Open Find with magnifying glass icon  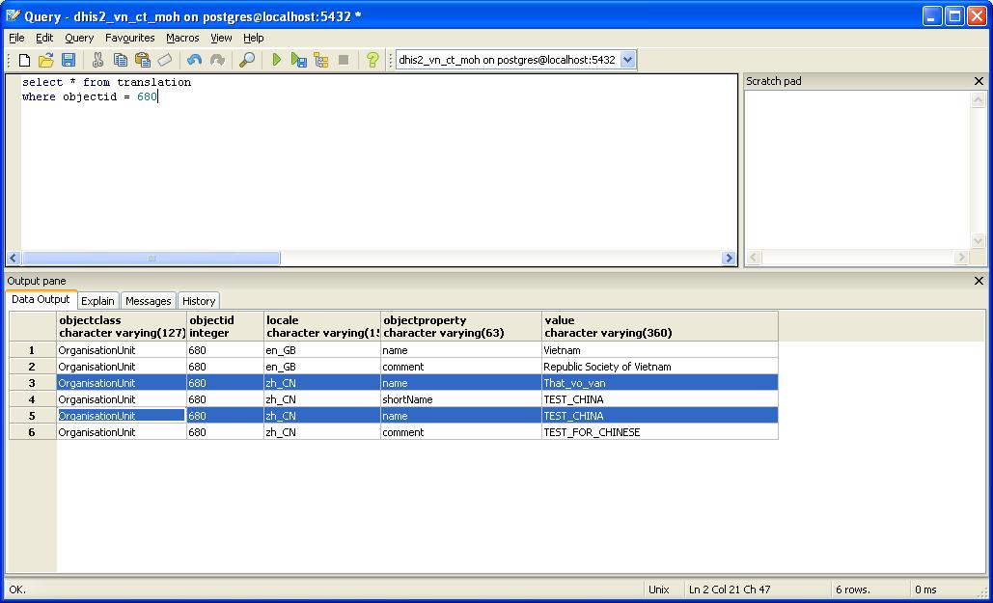[247, 60]
